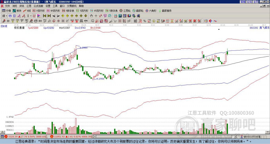The width and height of the screenshot is (270, 144).
Task: Select the angle line drawing tool
Action: pos(110,21)
